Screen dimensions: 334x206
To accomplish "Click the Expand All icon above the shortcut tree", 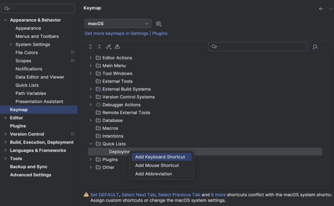I will pyautogui.click(x=90, y=46).
